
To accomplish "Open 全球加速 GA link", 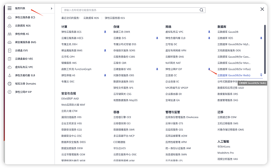I will [173, 100].
